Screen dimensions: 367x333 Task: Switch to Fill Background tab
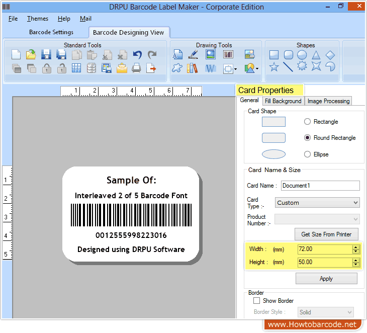coord(283,101)
